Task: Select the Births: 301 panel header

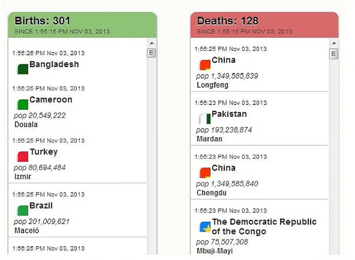Action: [x=82, y=24]
